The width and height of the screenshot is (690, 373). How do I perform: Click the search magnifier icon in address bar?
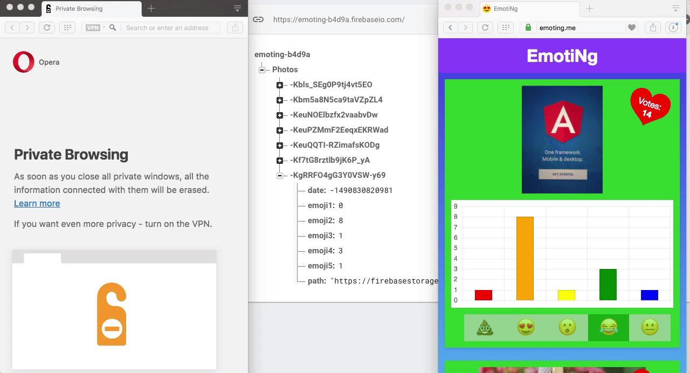pyautogui.click(x=113, y=27)
